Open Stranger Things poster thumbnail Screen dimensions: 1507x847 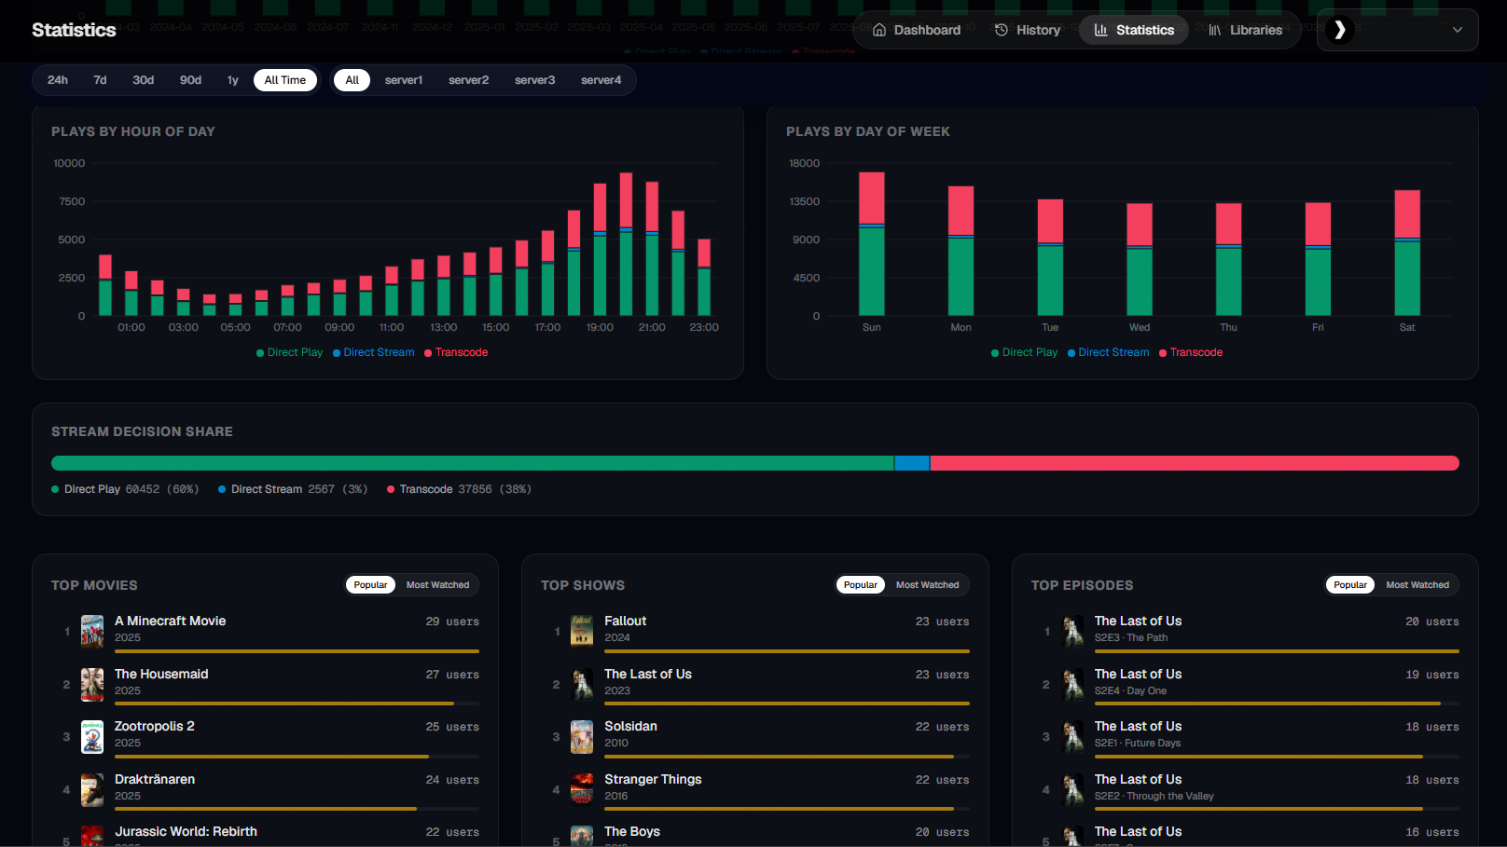click(x=582, y=789)
